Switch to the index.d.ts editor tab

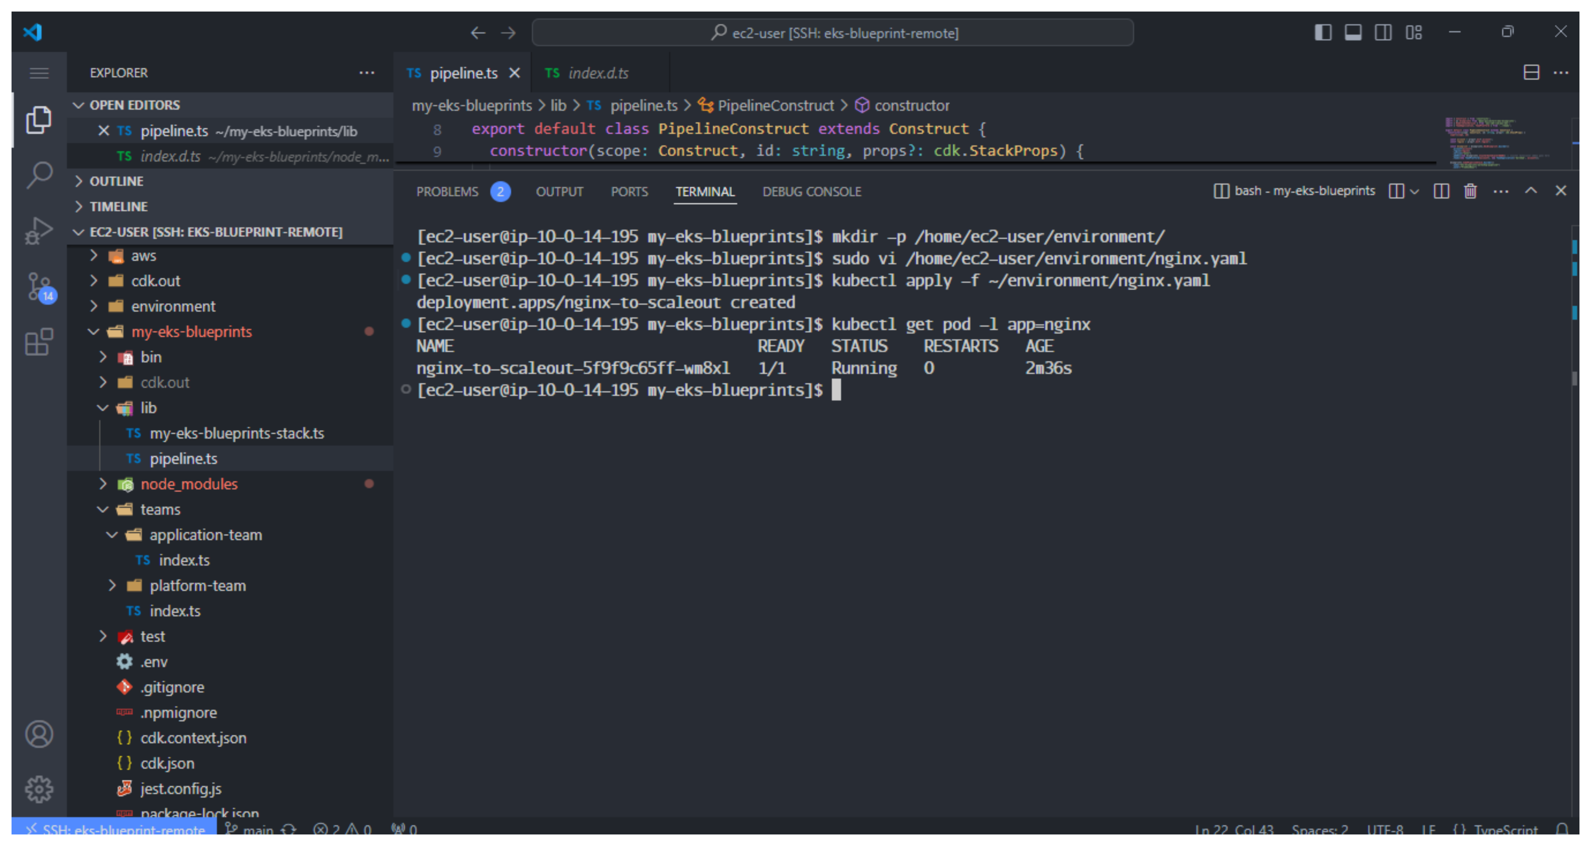[598, 73]
